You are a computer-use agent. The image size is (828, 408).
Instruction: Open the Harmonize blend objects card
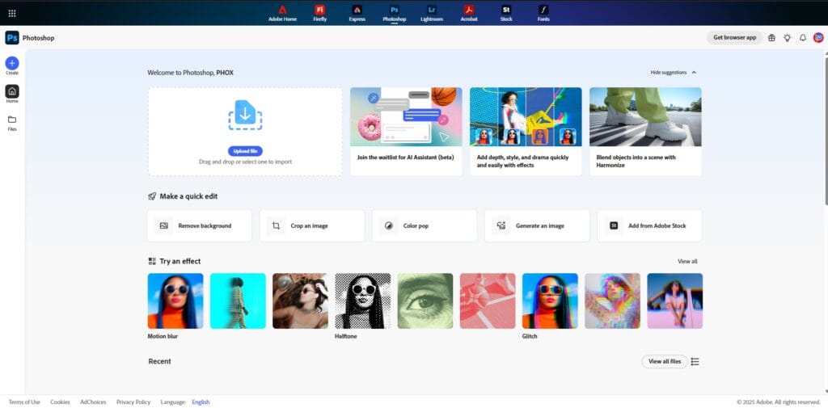point(645,132)
